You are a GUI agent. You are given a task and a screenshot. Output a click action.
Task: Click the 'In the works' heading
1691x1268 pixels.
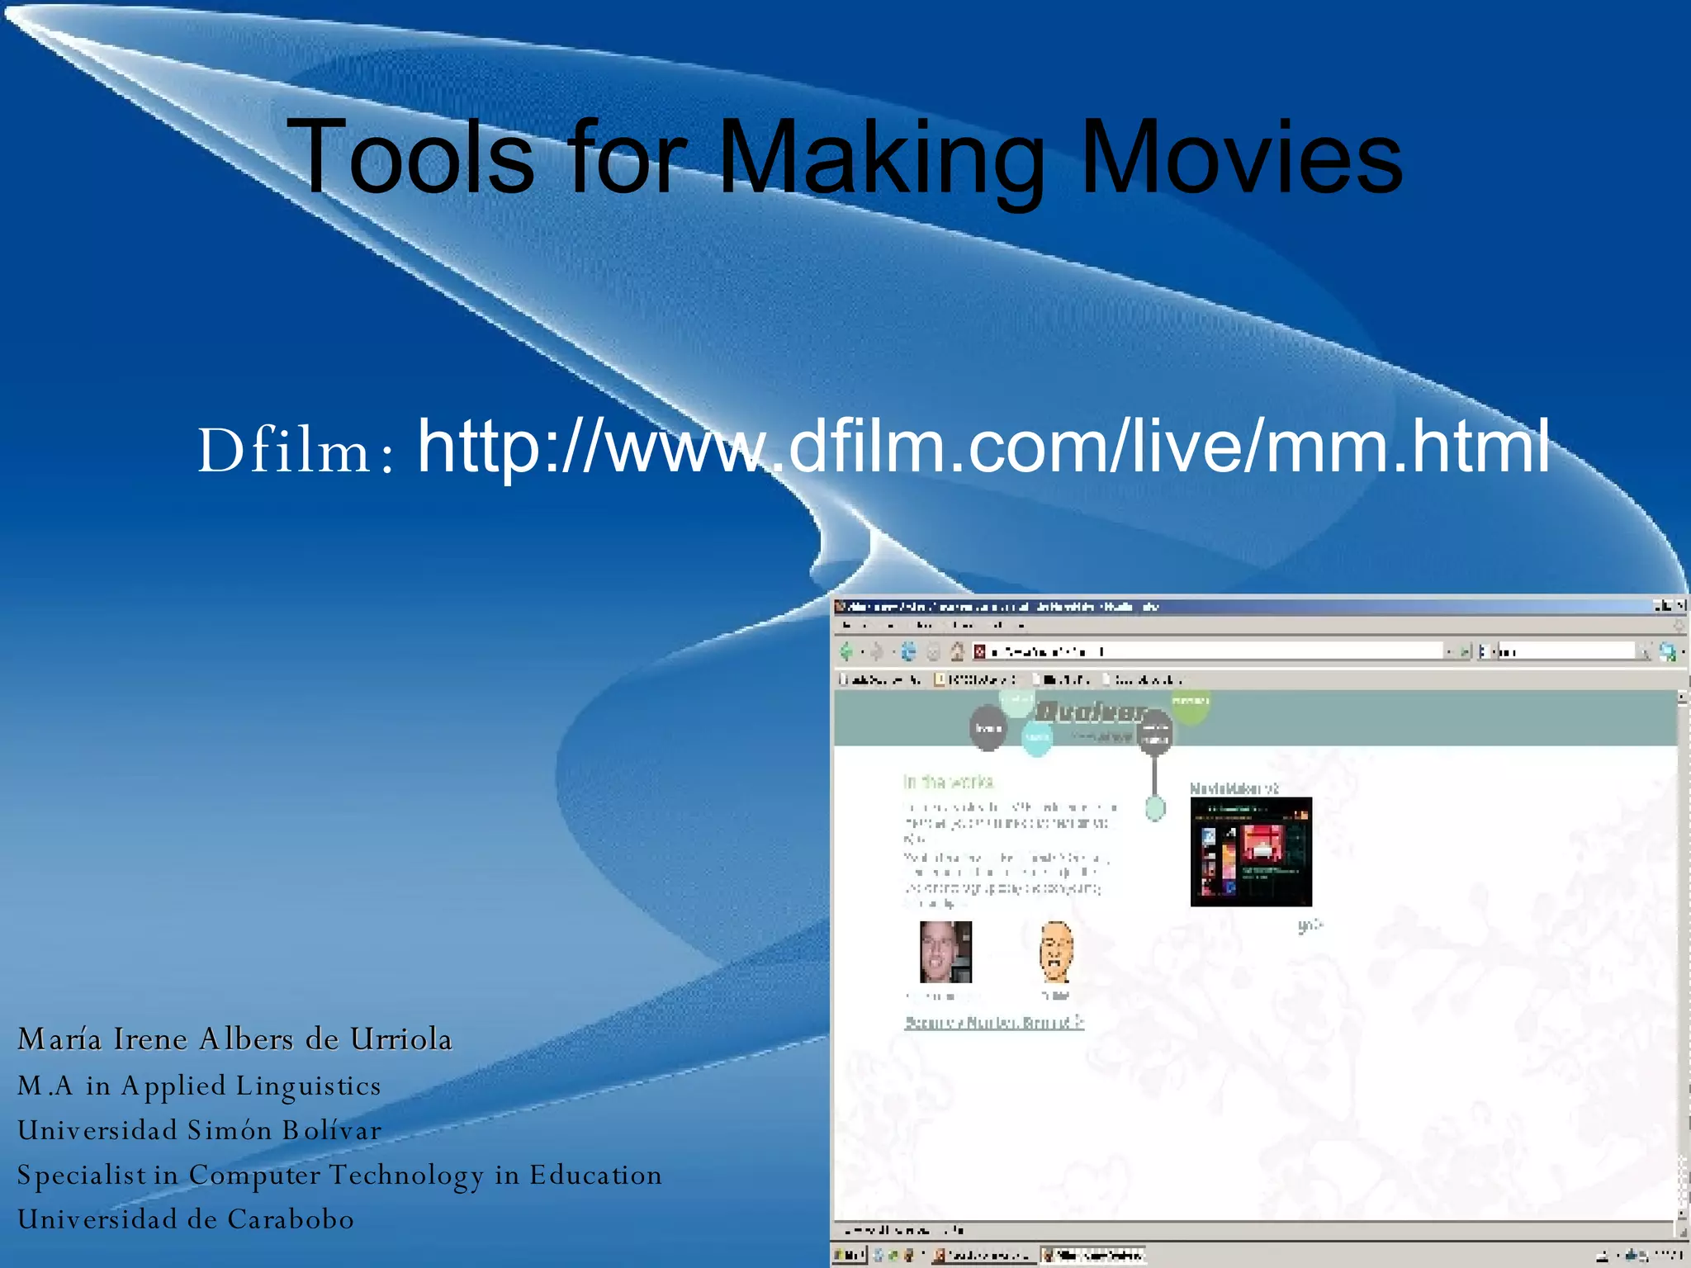948,781
